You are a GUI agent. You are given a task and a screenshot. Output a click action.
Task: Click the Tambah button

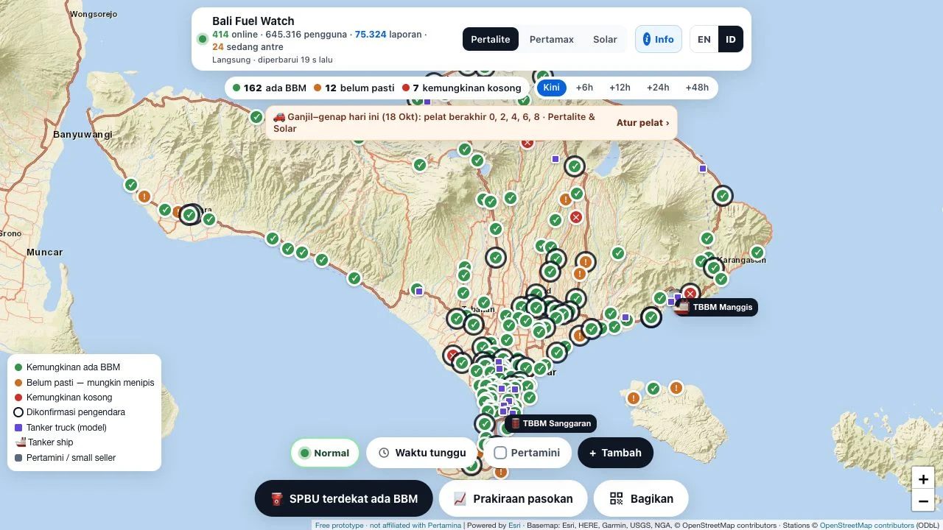615,453
